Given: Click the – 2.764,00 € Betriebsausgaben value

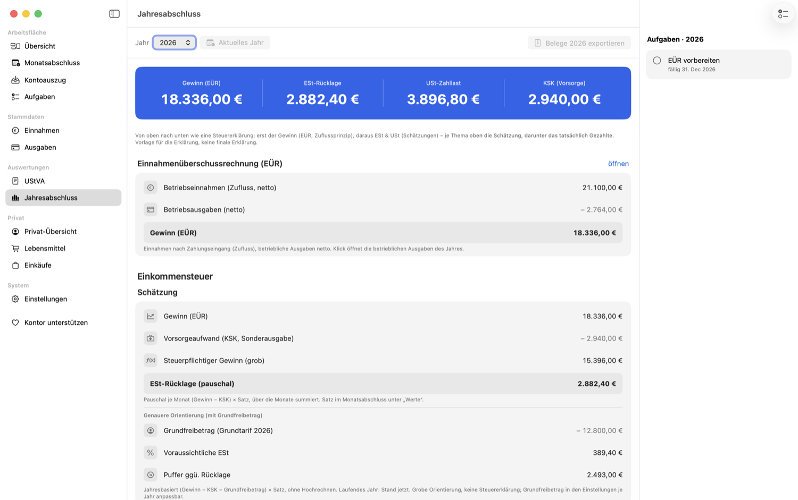Looking at the screenshot, I should pos(601,210).
